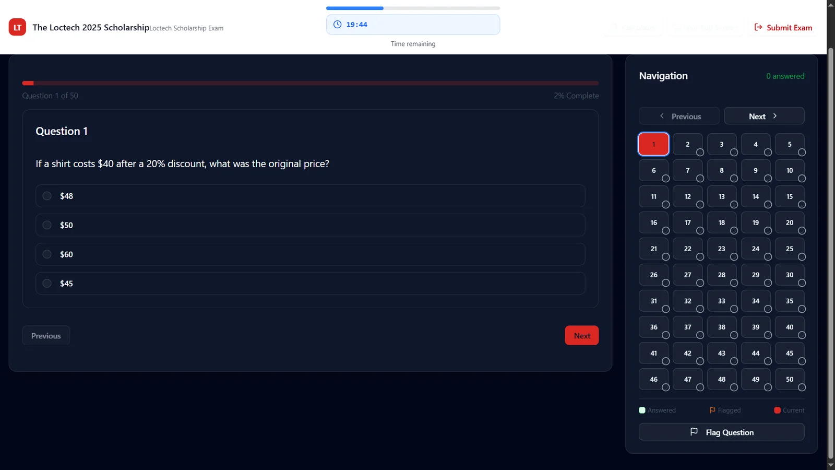
Task: Flag the current question
Action: 722,432
